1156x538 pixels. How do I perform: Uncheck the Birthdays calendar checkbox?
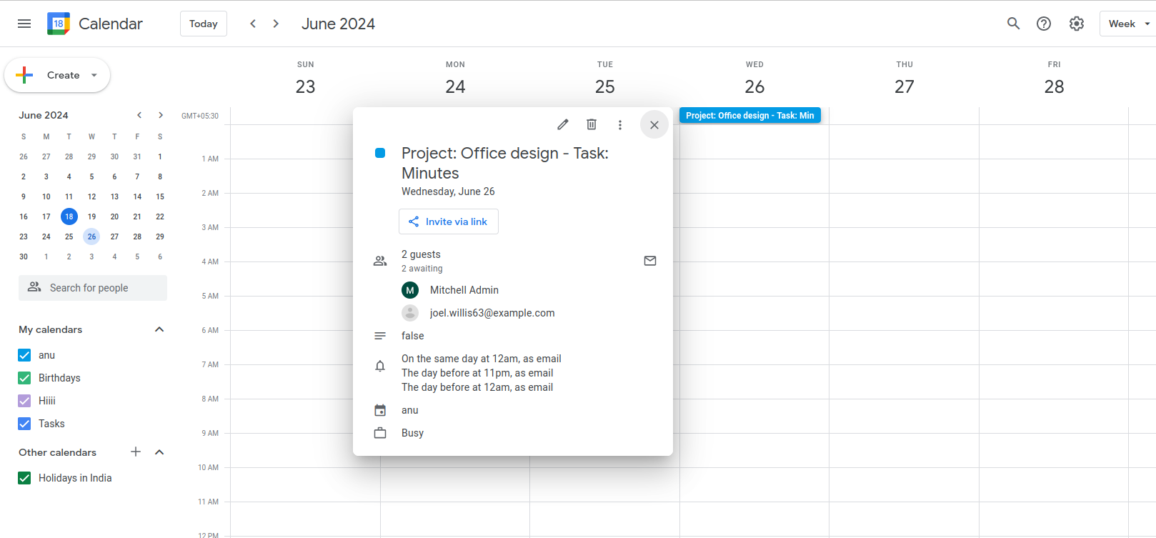pos(25,378)
